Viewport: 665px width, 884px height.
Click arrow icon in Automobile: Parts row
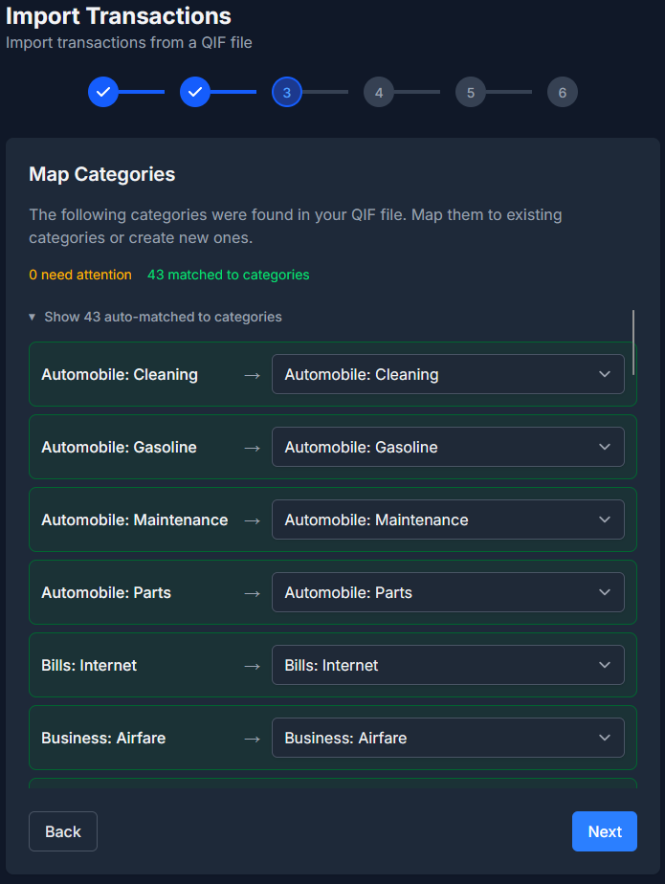(252, 593)
